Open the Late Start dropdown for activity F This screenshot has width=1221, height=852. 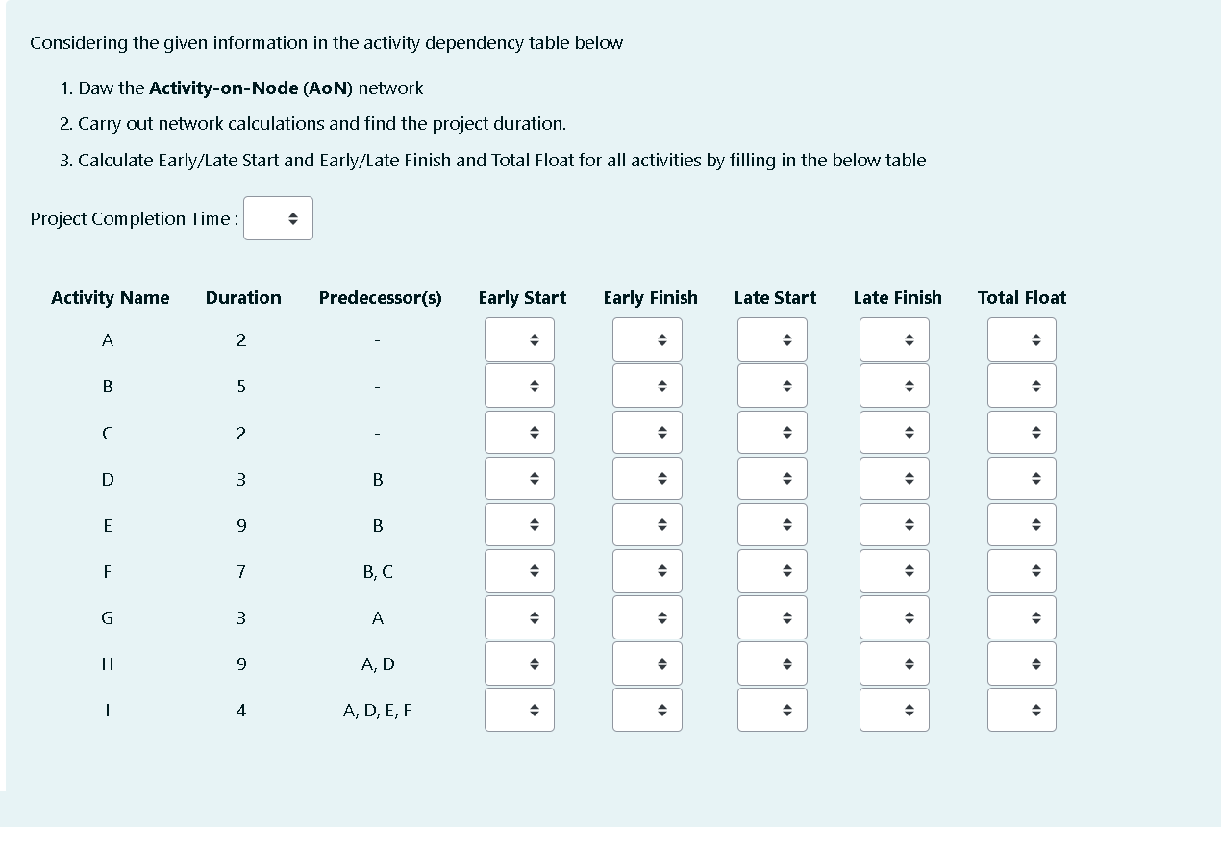point(772,570)
